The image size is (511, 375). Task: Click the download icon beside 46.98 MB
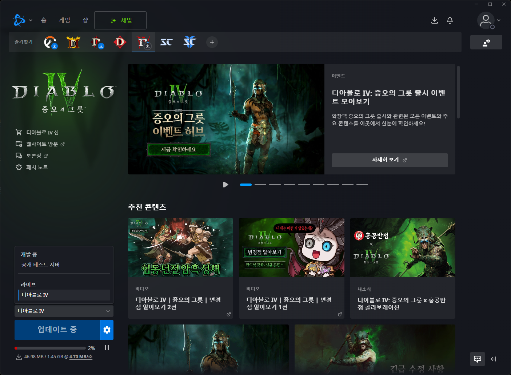coord(19,357)
